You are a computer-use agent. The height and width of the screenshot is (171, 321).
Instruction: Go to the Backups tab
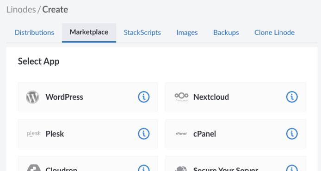[226, 32]
